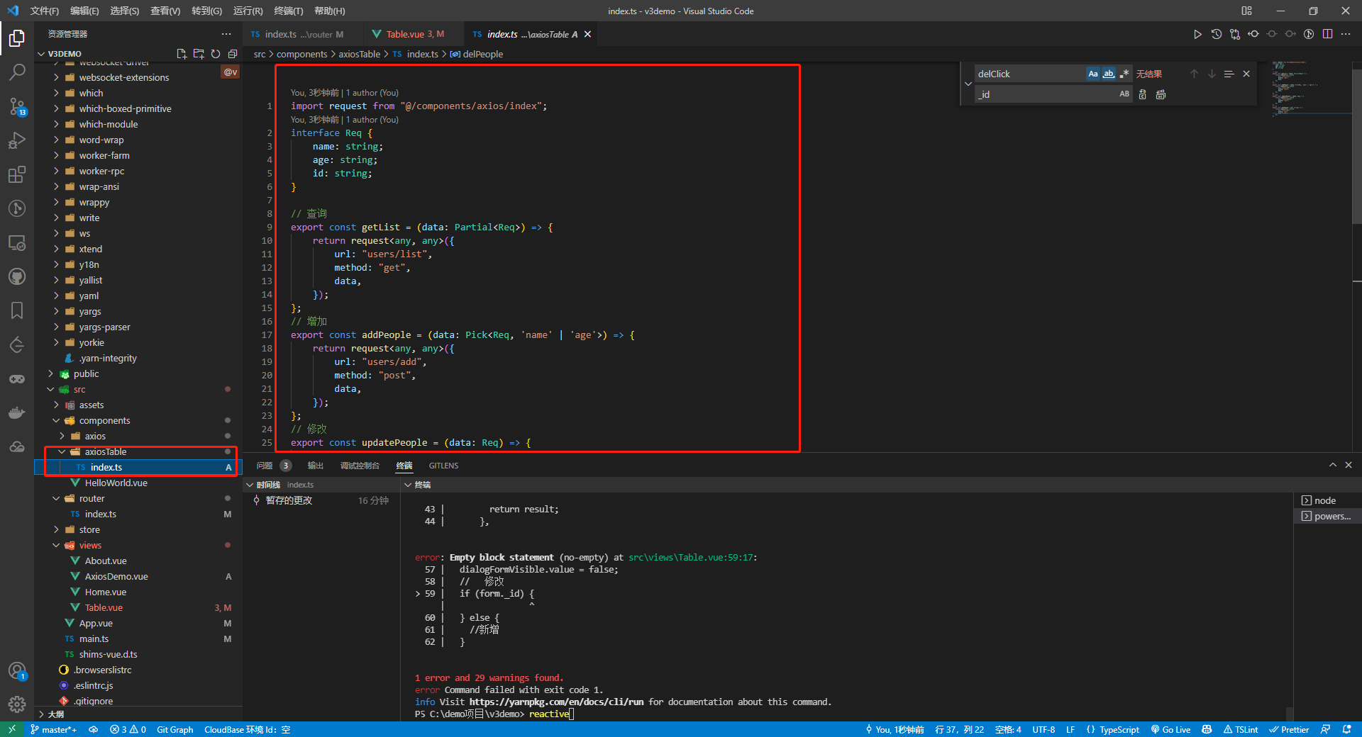This screenshot has height=737, width=1362.
Task: Refresh the V3DEMO explorer tree
Action: point(216,54)
